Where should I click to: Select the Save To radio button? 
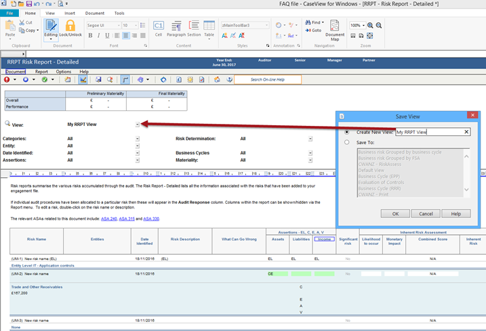coord(347,142)
